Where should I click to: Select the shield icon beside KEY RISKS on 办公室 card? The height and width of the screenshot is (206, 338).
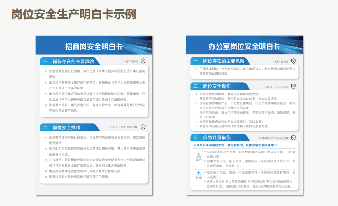coord(293,61)
